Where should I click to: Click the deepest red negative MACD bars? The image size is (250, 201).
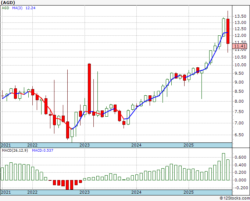[x=70, y=185]
